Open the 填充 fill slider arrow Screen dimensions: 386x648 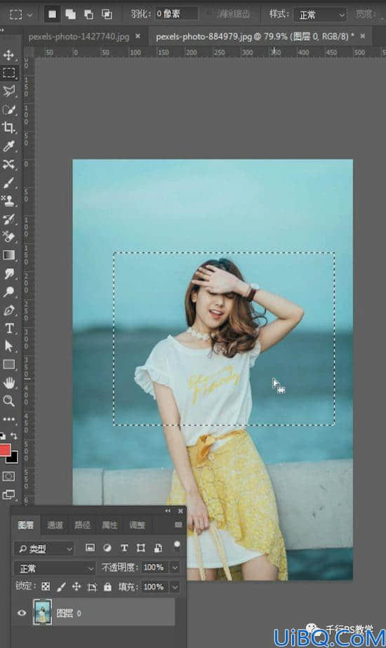(x=175, y=587)
